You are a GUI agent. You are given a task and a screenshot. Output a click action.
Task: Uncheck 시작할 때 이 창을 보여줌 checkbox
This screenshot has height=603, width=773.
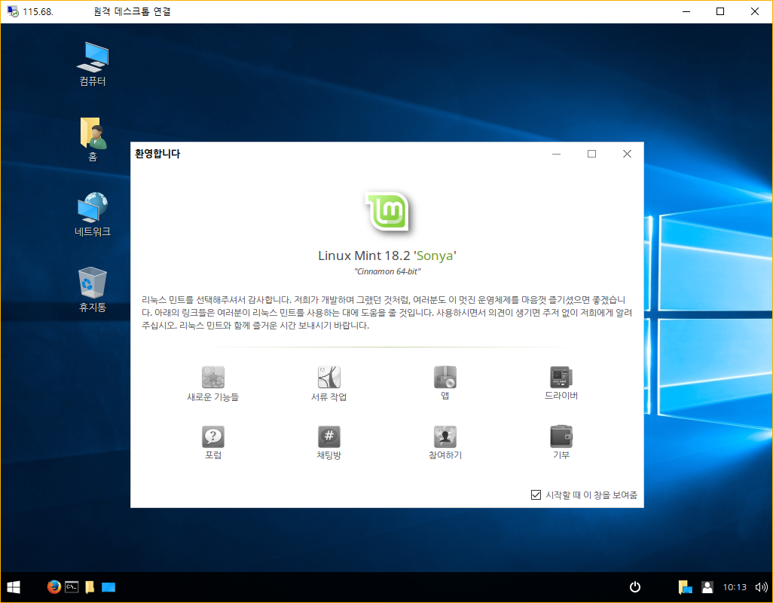click(x=536, y=494)
